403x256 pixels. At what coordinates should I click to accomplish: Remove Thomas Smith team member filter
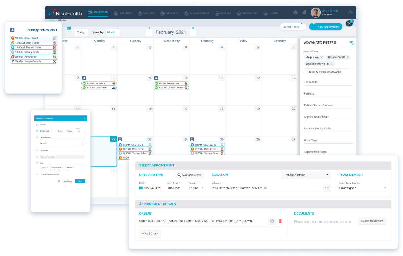tap(348, 57)
